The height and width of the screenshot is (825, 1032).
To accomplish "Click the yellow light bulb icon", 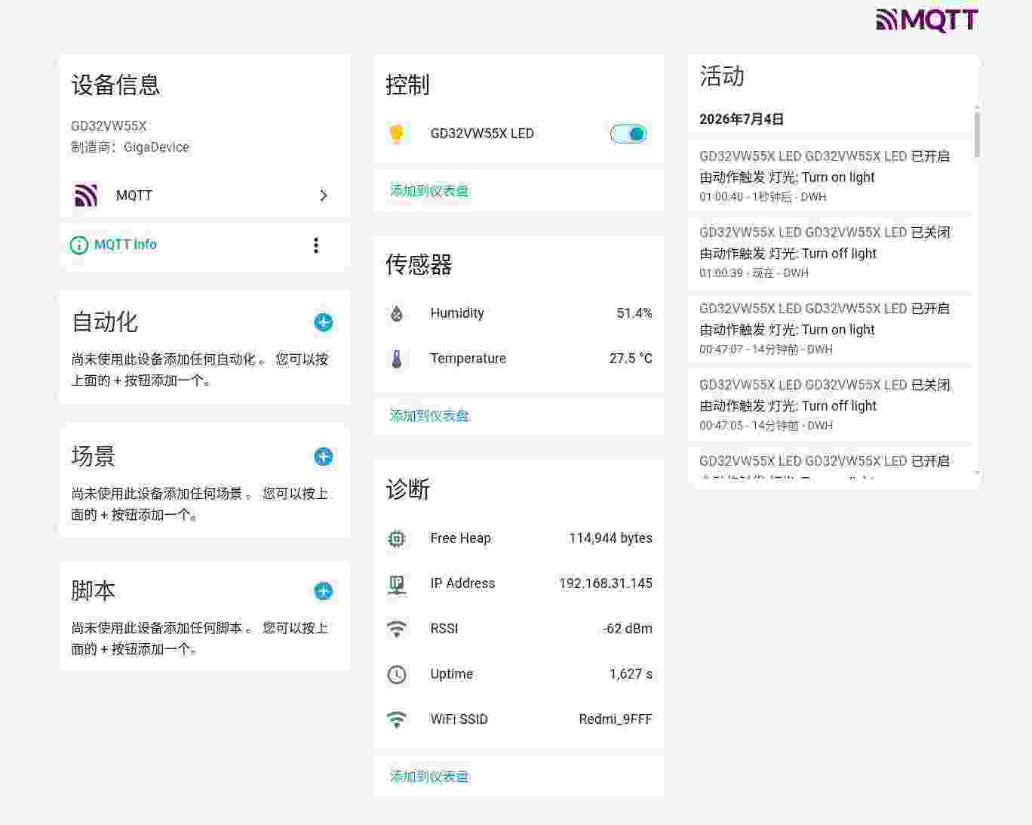I will pyautogui.click(x=397, y=134).
